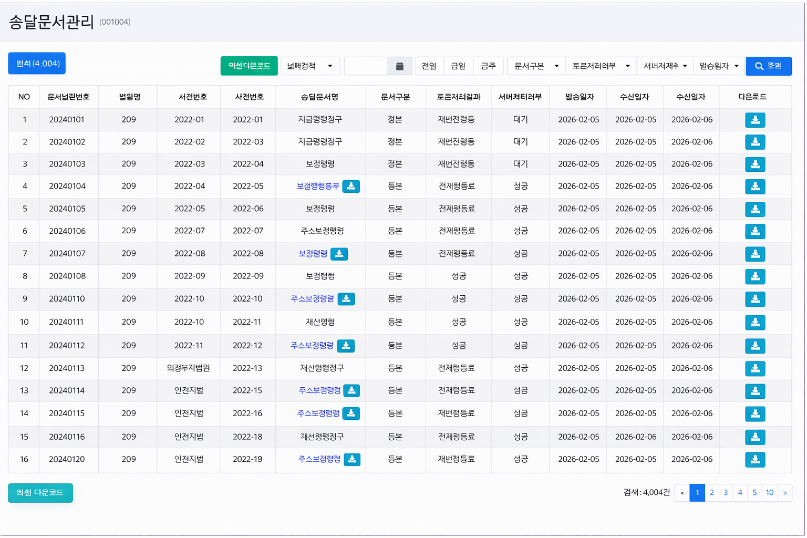This screenshot has height=538, width=807.
Task: Jump to page 10 in the pagination
Action: pos(769,493)
